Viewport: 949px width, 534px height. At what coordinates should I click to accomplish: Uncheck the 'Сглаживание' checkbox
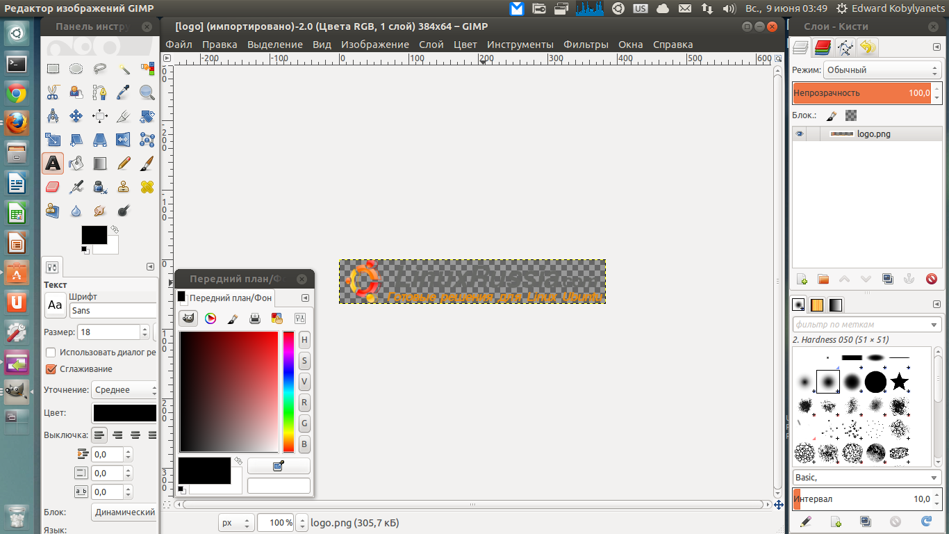click(51, 369)
